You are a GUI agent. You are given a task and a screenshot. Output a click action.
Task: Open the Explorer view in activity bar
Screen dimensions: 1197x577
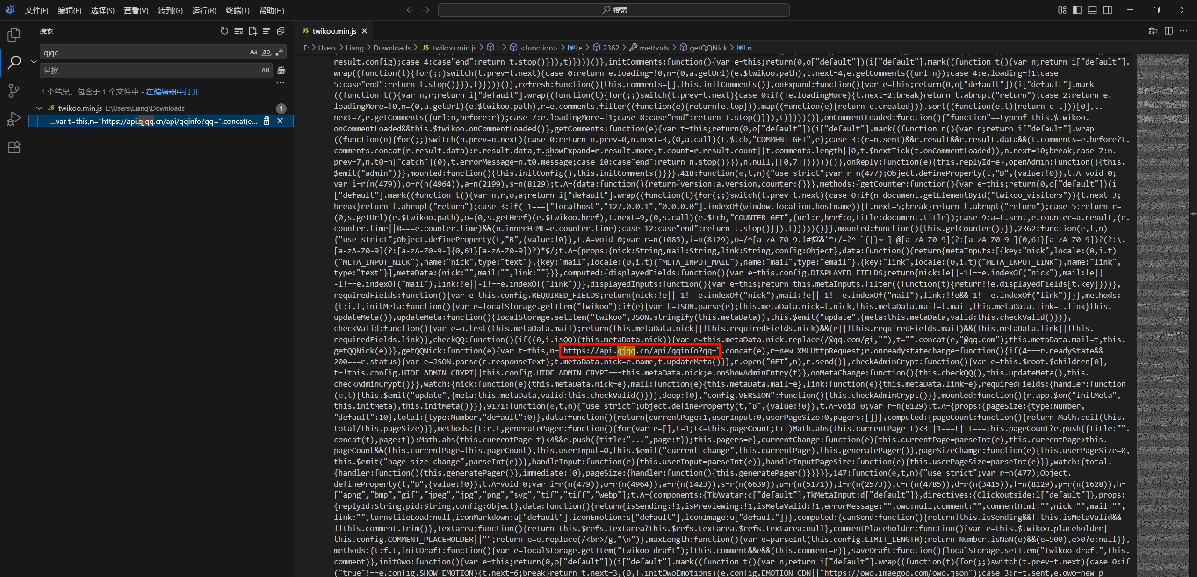tap(14, 35)
